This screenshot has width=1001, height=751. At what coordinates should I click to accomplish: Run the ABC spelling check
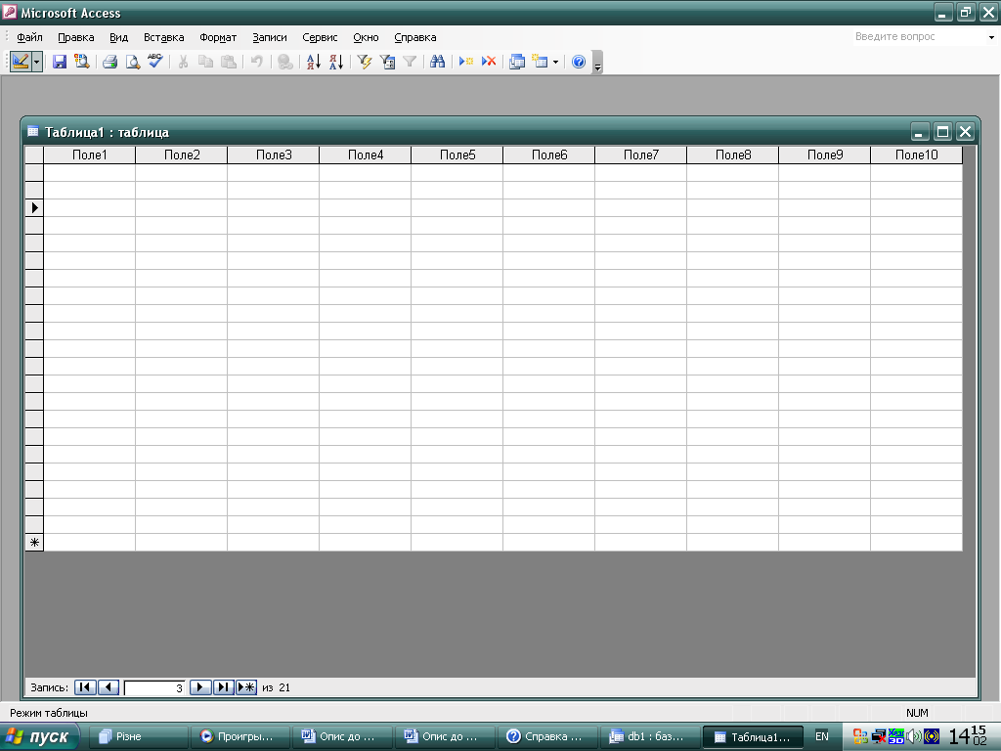coord(155,62)
